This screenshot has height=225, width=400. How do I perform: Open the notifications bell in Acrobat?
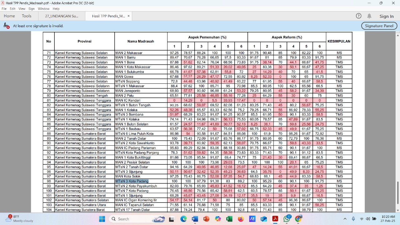369,16
